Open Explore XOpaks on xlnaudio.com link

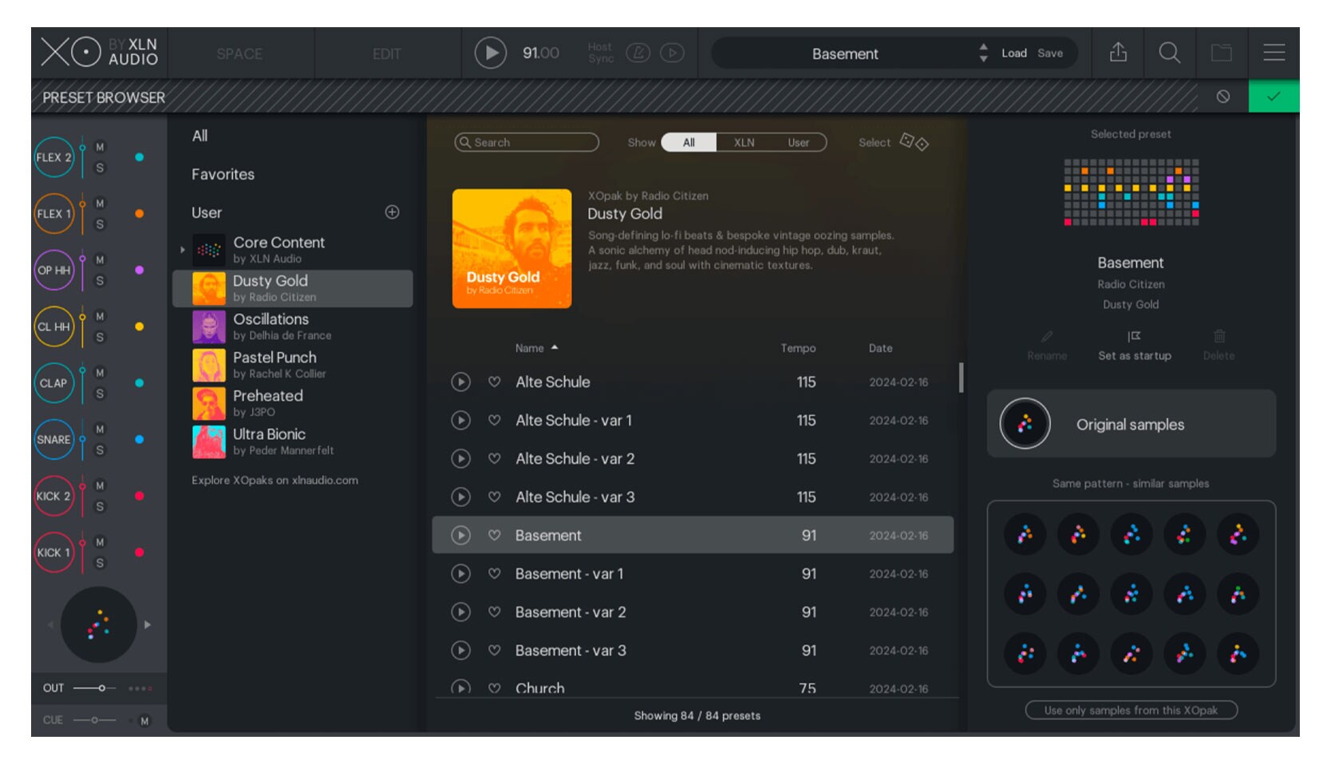click(x=274, y=481)
